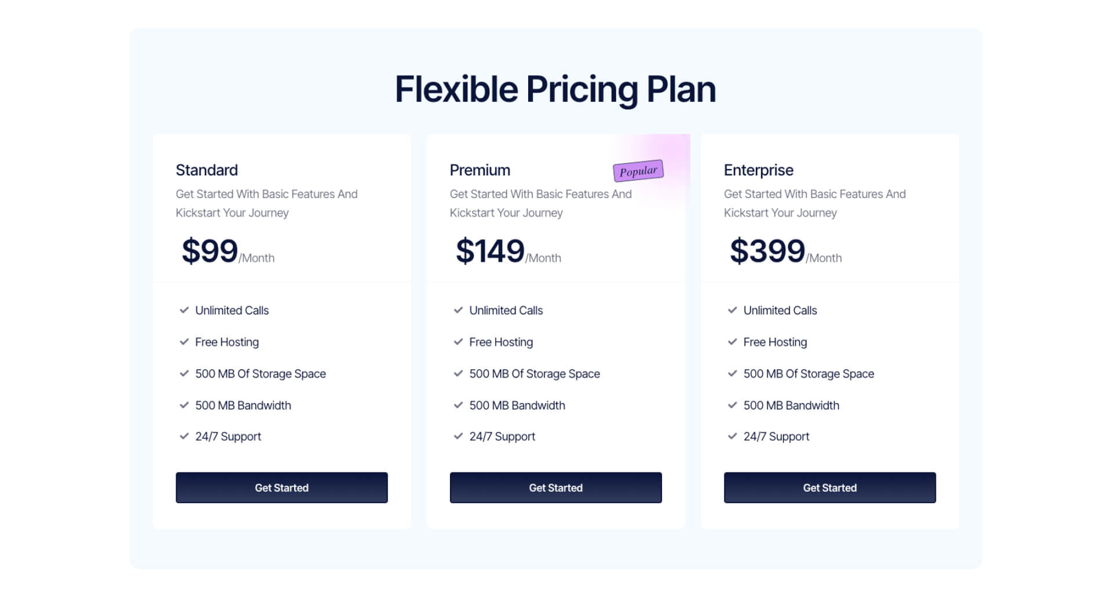The width and height of the screenshot is (1112, 593).
Task: Select the Enterprise plan title
Action: 759,170
